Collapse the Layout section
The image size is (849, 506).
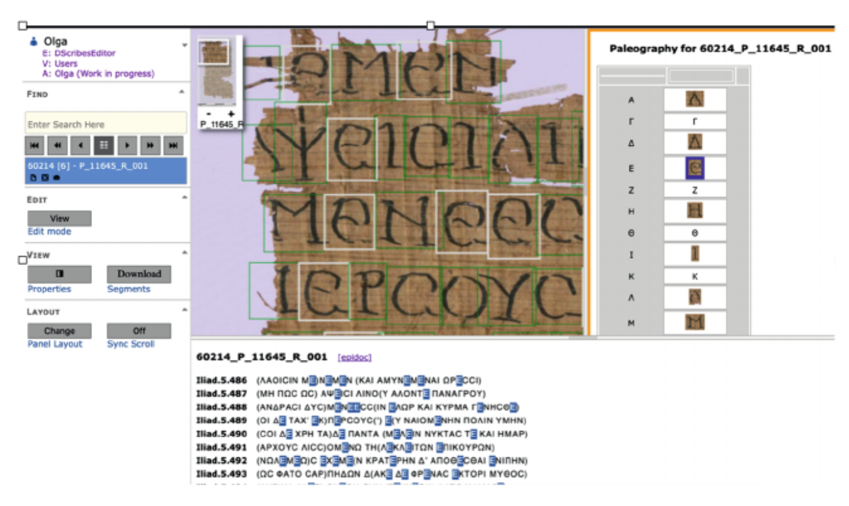point(182,310)
